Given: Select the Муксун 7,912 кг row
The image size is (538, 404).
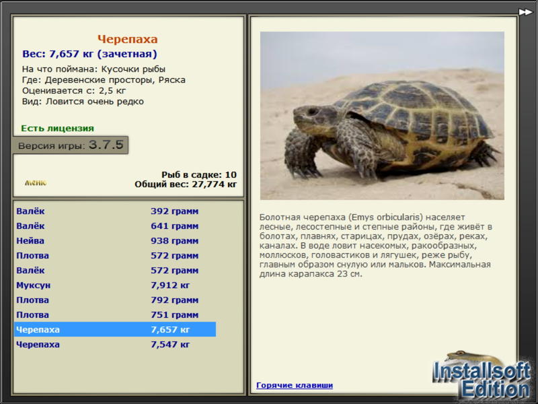Looking at the screenshot, I should click(x=115, y=285).
